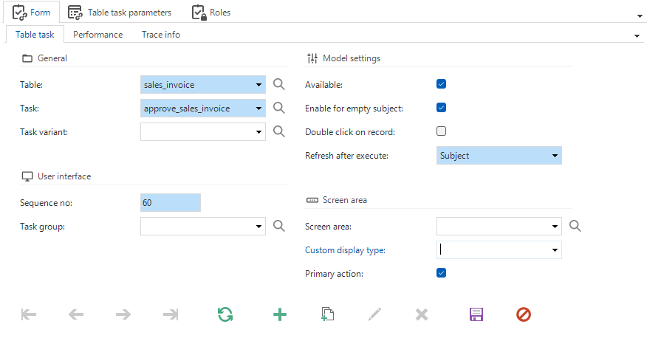
Task: Enable Double click on record checkbox
Action: [441, 131]
